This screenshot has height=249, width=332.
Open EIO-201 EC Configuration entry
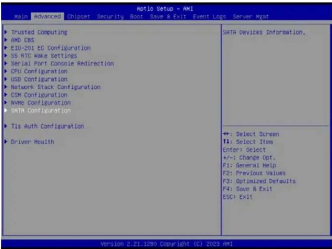coord(51,48)
